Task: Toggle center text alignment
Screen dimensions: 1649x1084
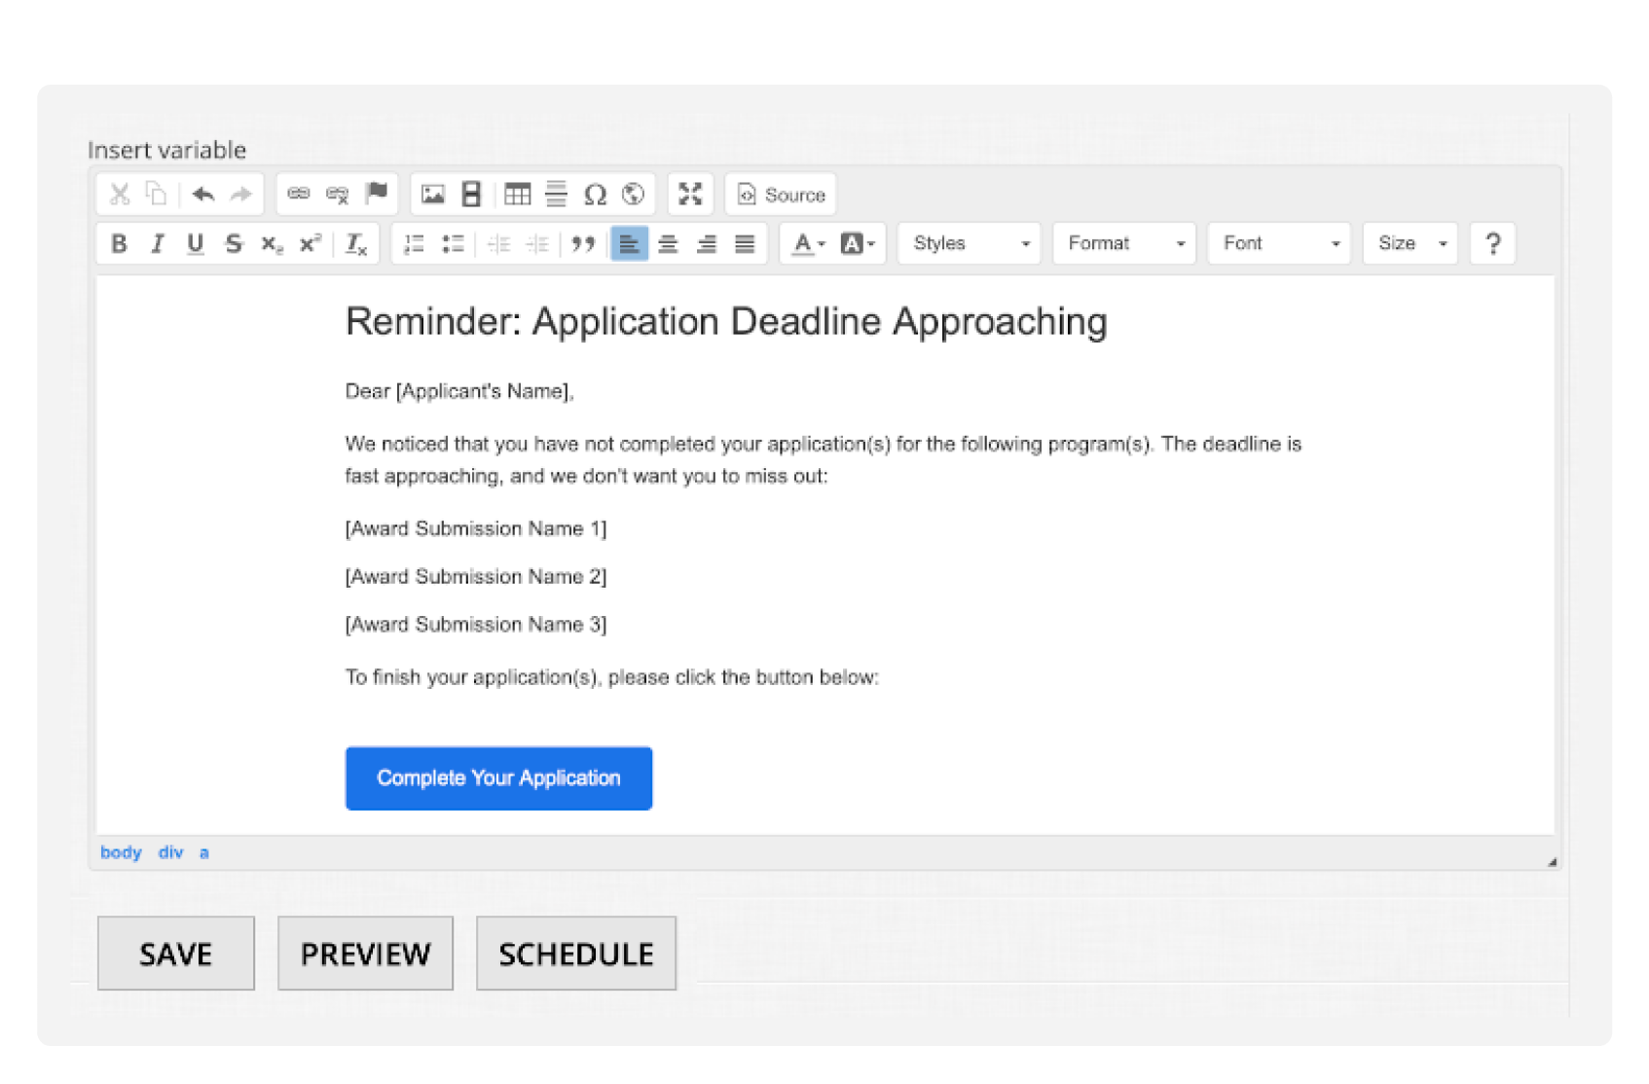Action: [668, 243]
